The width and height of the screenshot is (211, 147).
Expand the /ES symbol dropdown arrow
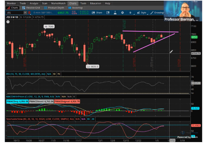click(25, 13)
